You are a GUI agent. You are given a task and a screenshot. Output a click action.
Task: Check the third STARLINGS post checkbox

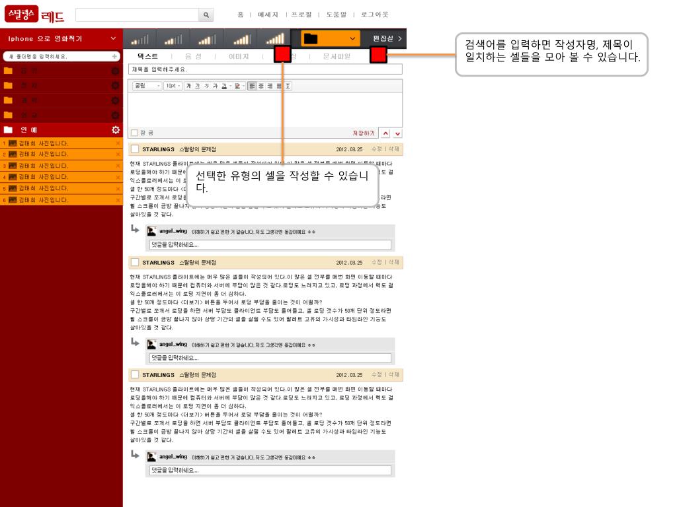tap(135, 375)
